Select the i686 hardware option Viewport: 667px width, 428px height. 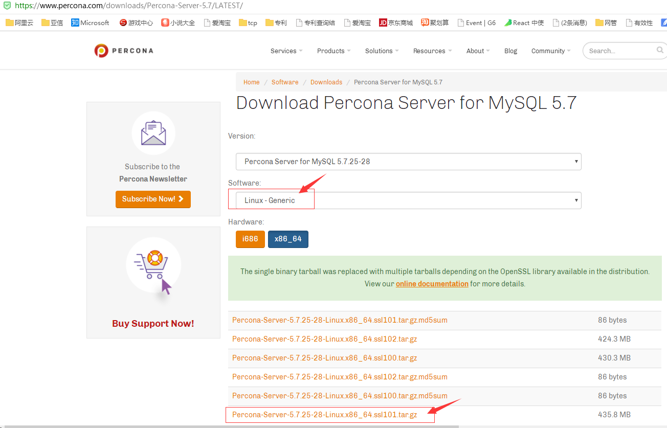pyautogui.click(x=250, y=239)
